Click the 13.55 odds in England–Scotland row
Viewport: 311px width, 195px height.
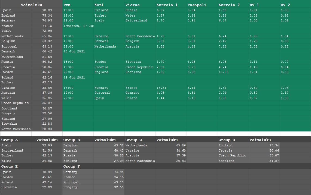pyautogui.click(x=223, y=72)
